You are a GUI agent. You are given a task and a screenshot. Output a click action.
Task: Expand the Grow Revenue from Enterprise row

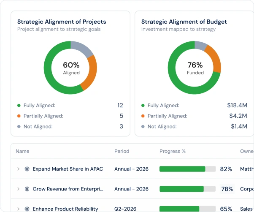click(x=18, y=189)
